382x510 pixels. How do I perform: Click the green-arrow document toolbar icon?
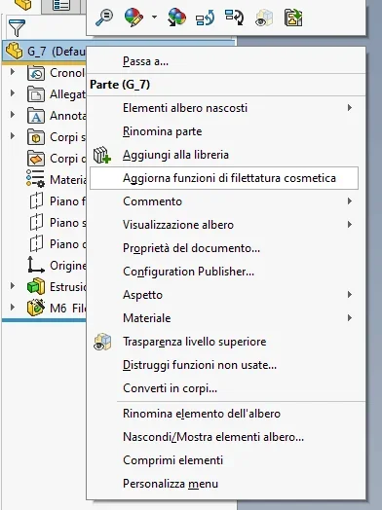pyautogui.click(x=293, y=18)
